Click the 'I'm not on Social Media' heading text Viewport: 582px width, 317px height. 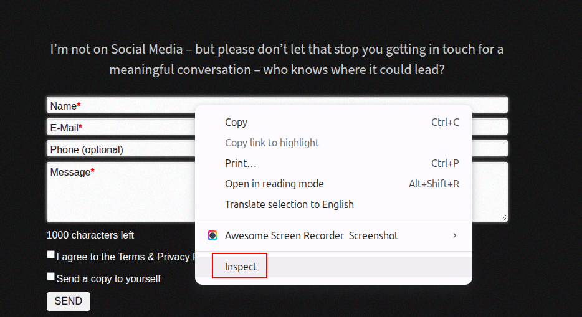coord(277,59)
